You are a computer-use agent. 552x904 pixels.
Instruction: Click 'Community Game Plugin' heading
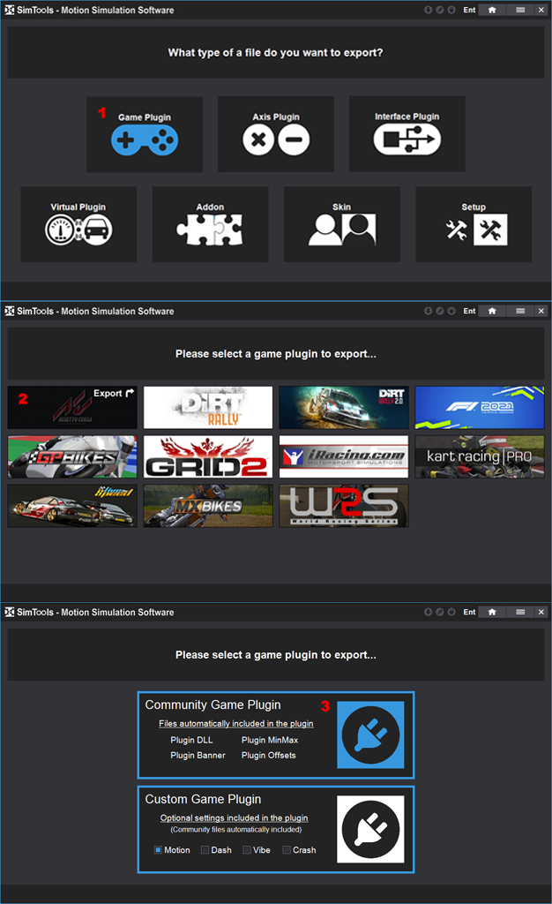pyautogui.click(x=213, y=705)
